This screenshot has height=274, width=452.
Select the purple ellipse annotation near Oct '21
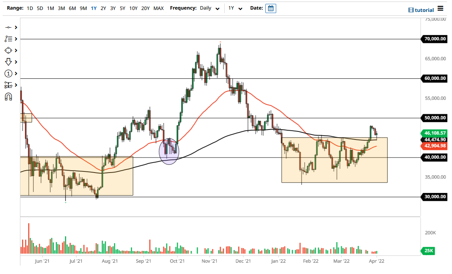pyautogui.click(x=169, y=151)
